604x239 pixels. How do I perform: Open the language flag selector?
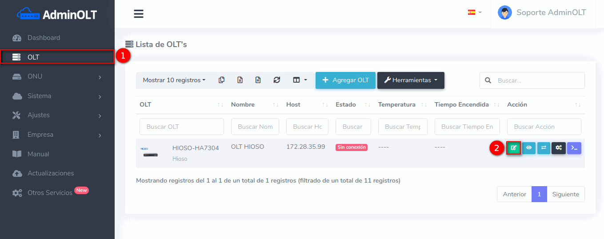point(474,12)
